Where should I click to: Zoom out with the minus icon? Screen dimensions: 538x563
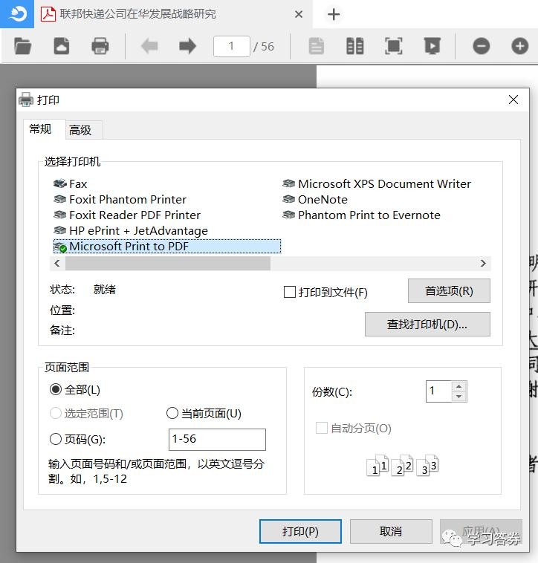482,46
